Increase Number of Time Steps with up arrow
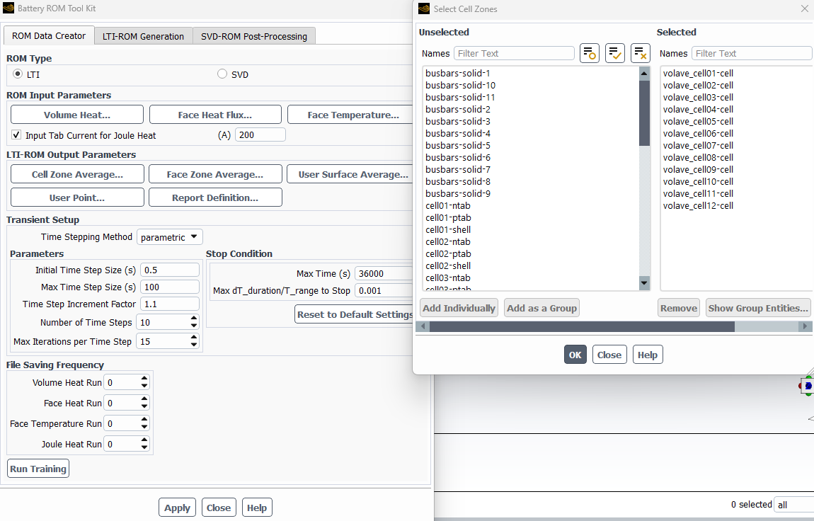 [x=194, y=319]
